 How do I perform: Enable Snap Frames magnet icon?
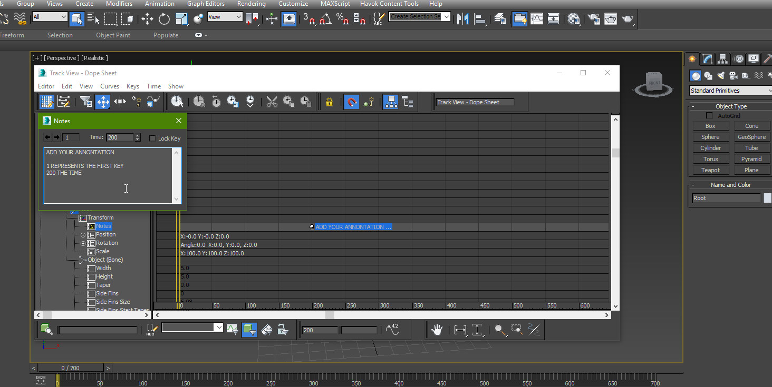(352, 102)
